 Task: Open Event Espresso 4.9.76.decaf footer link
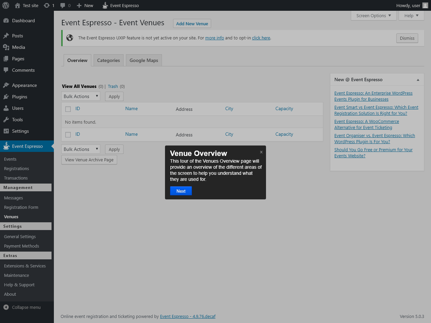pos(188,316)
